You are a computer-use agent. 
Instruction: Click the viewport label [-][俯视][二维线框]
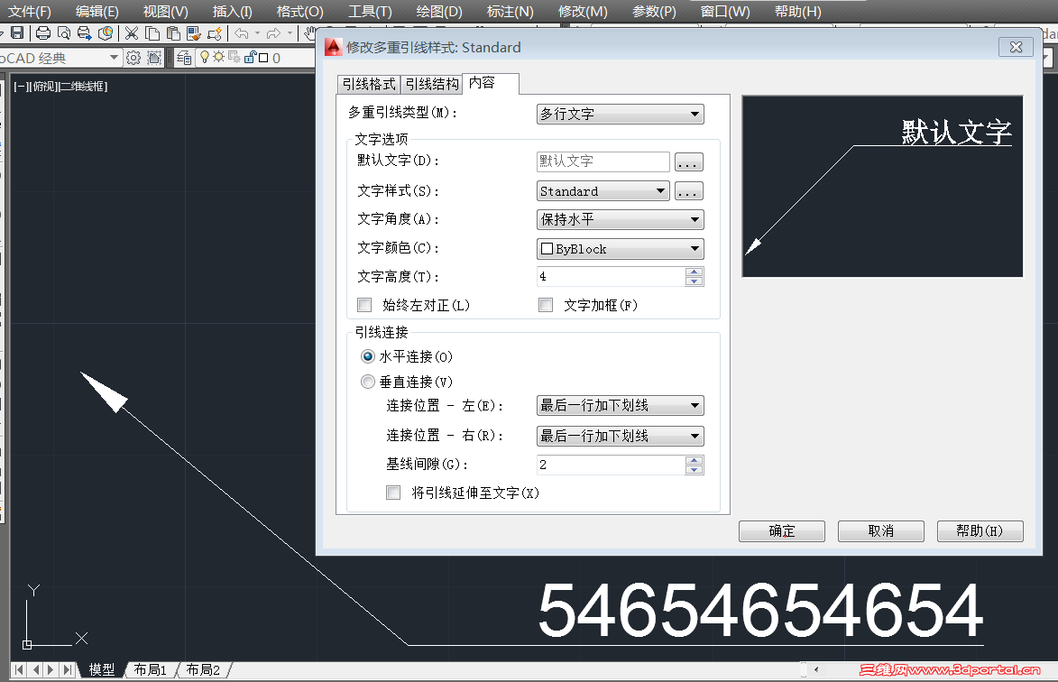(x=60, y=87)
